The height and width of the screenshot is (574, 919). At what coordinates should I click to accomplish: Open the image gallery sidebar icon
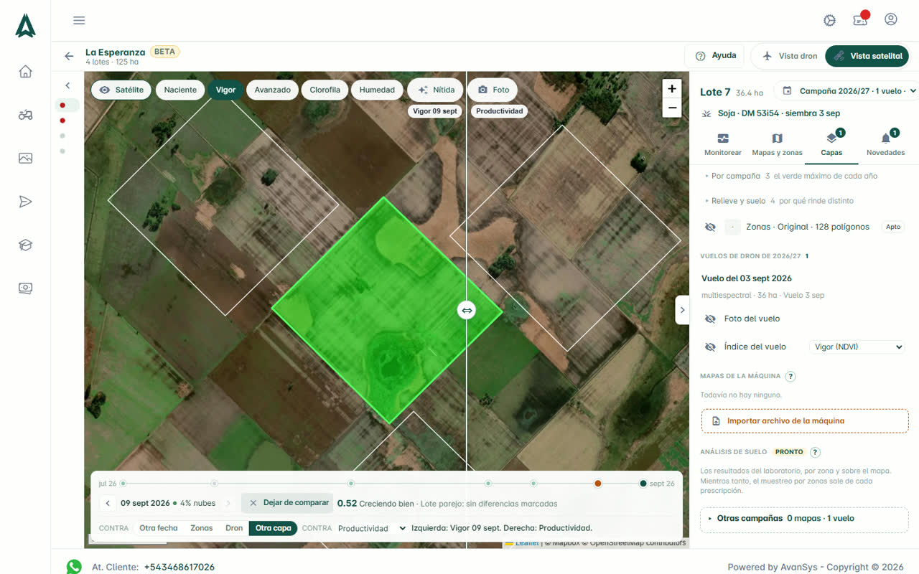[26, 159]
